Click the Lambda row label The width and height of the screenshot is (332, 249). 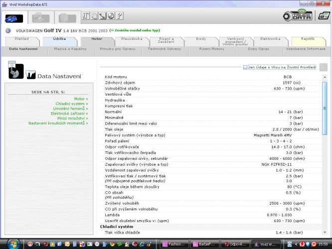[112, 215]
